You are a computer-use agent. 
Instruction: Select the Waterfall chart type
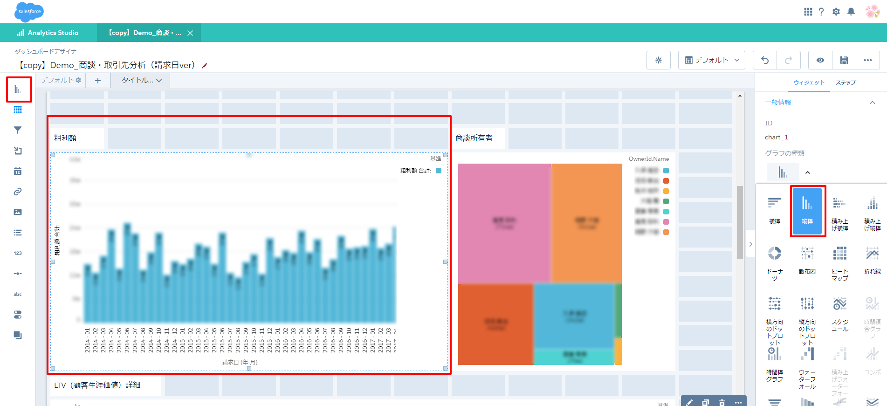point(807,361)
